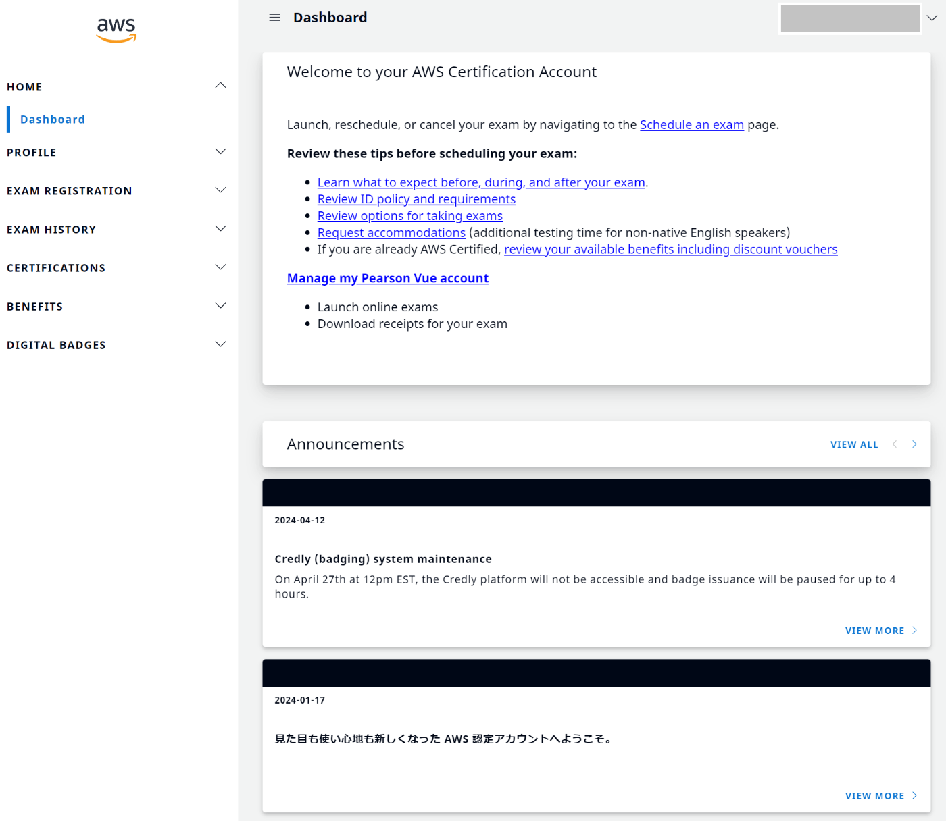Open the DIGITAL BADGES menu label
The height and width of the screenshot is (821, 946).
tap(56, 345)
